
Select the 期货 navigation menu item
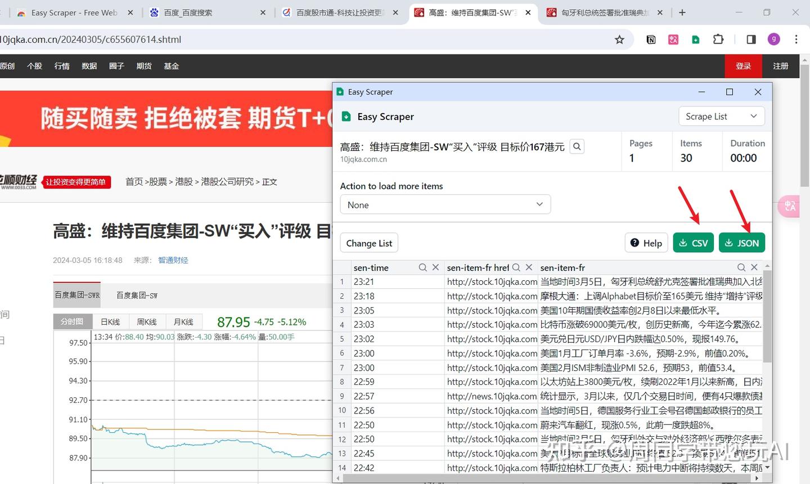pos(144,66)
